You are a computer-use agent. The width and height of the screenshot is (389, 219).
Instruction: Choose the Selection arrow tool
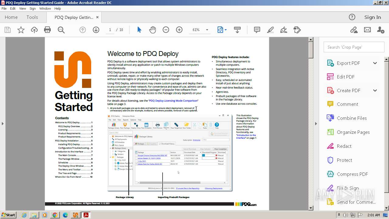click(139, 30)
